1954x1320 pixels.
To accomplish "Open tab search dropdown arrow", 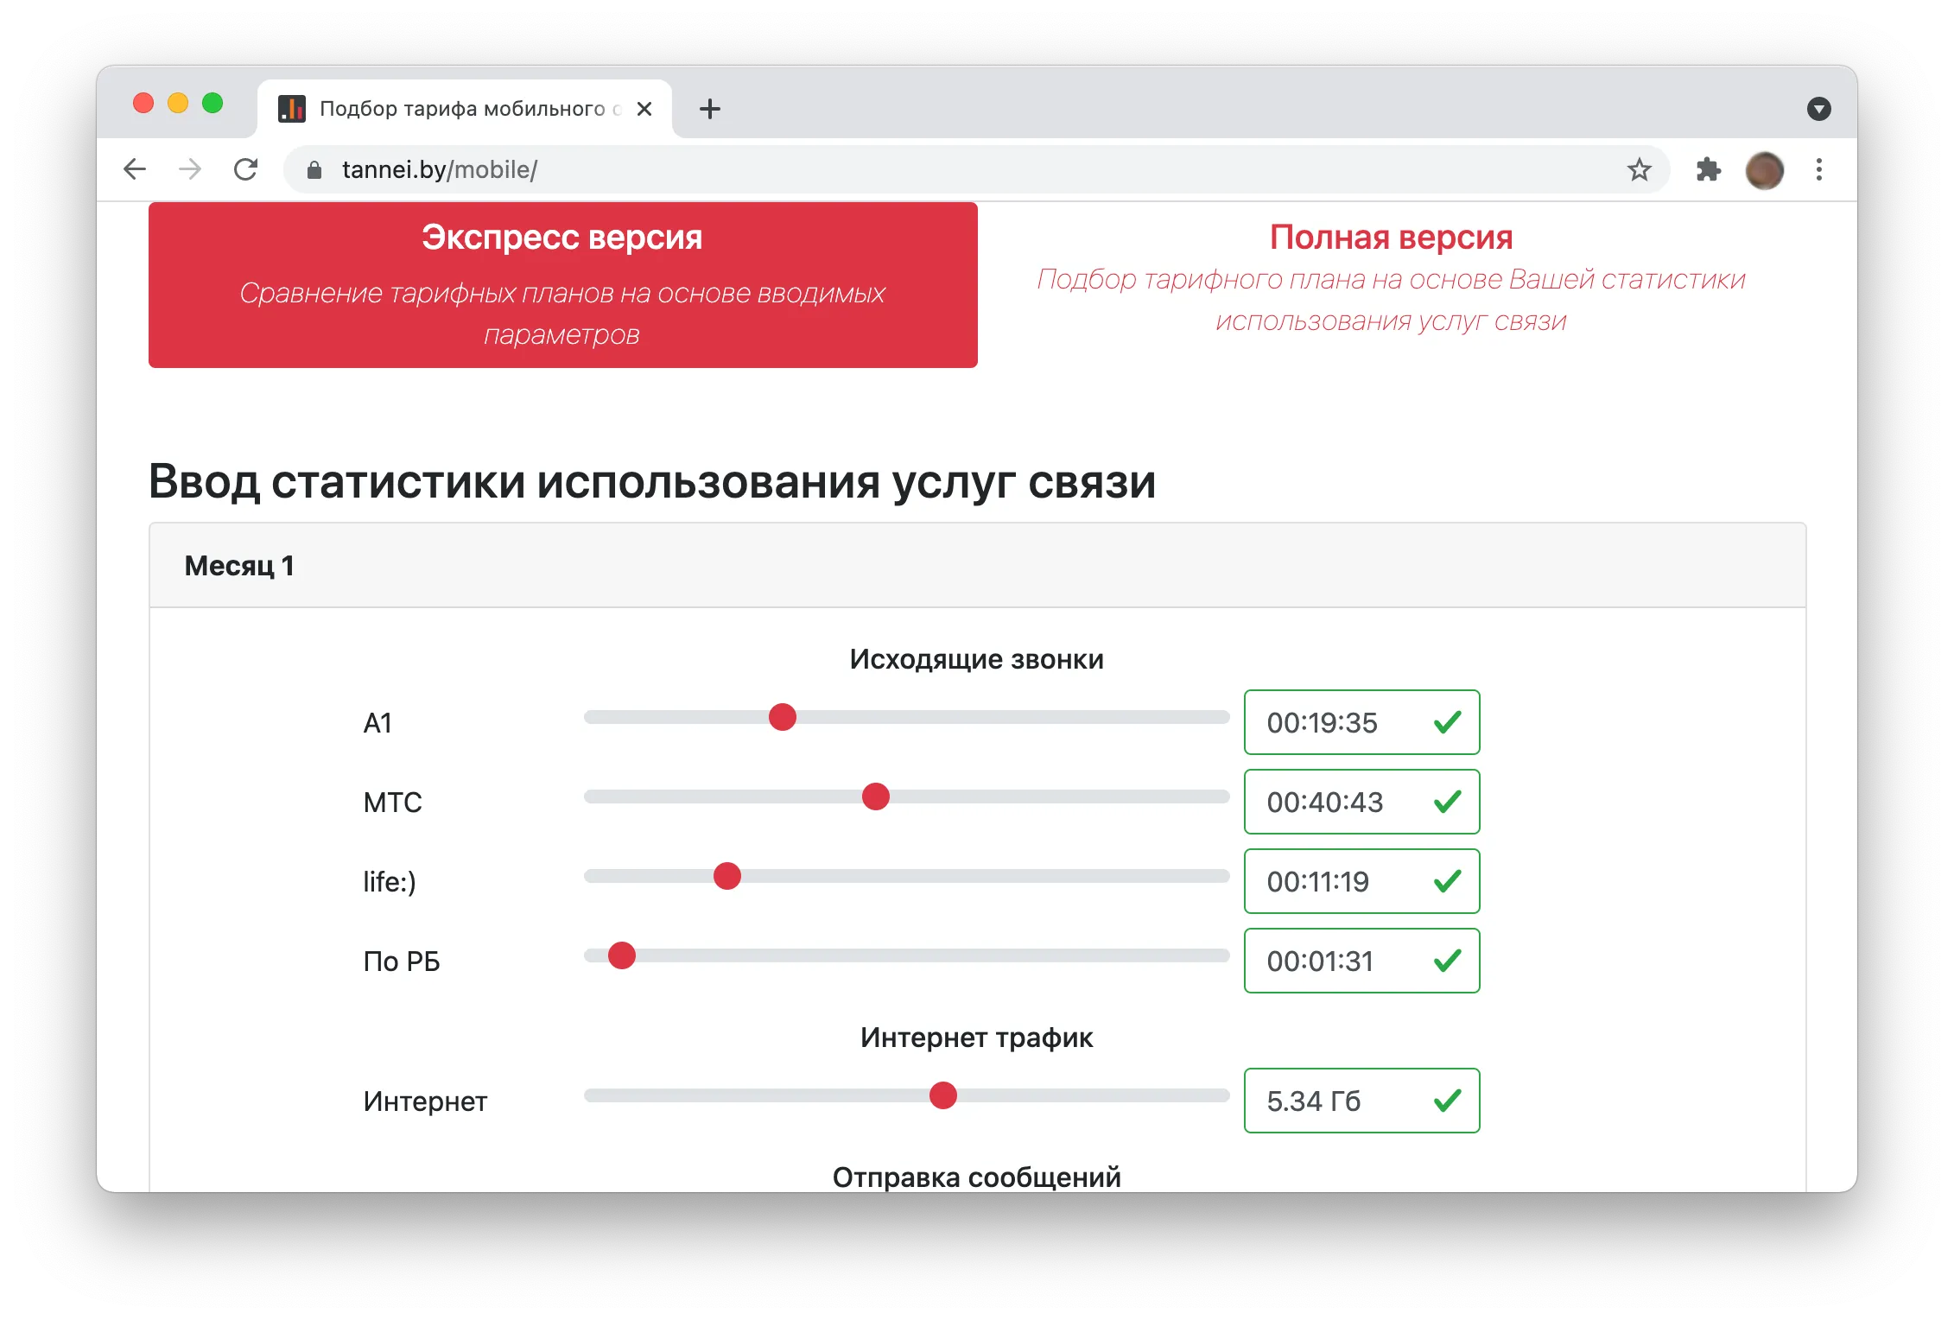I will (1819, 109).
